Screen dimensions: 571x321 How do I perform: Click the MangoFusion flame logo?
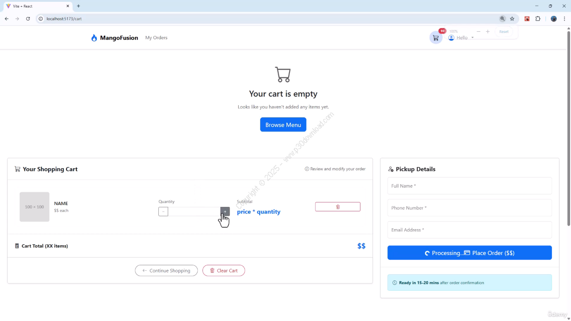tap(94, 38)
